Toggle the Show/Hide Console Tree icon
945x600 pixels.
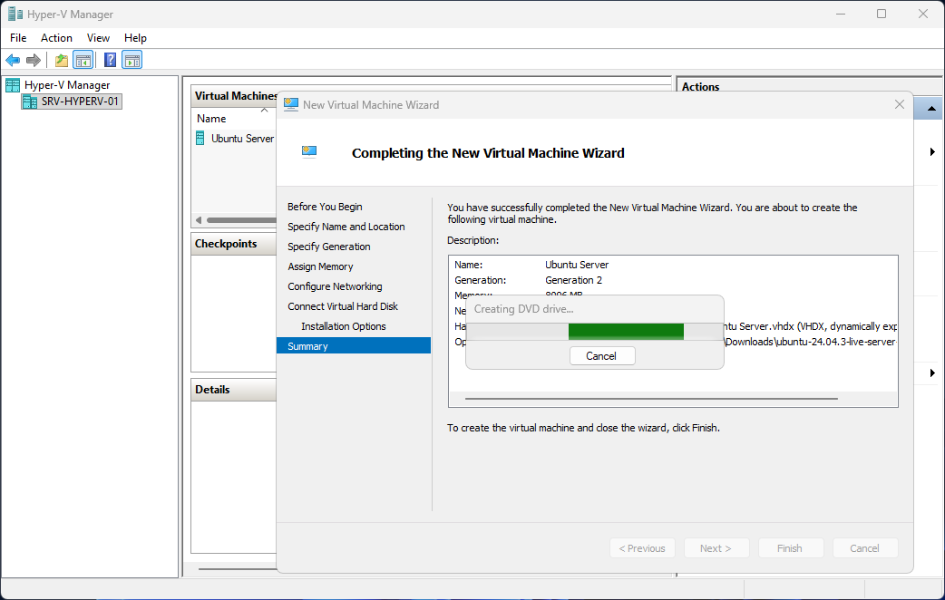coord(83,61)
